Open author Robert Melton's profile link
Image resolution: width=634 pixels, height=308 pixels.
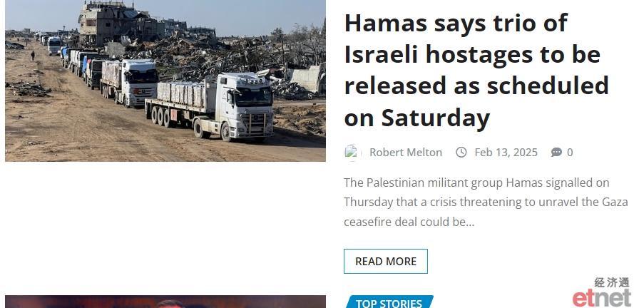tap(406, 153)
